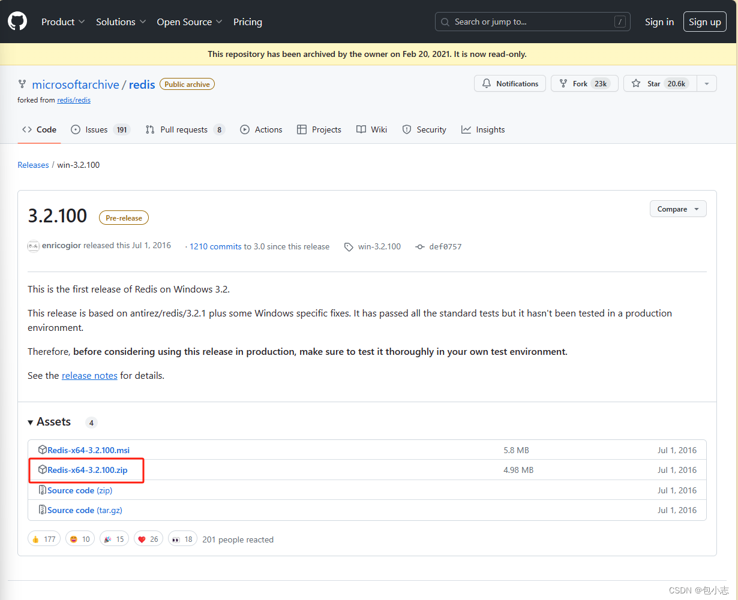Click the enricogior avatar image
738x600 pixels.
pyautogui.click(x=34, y=246)
